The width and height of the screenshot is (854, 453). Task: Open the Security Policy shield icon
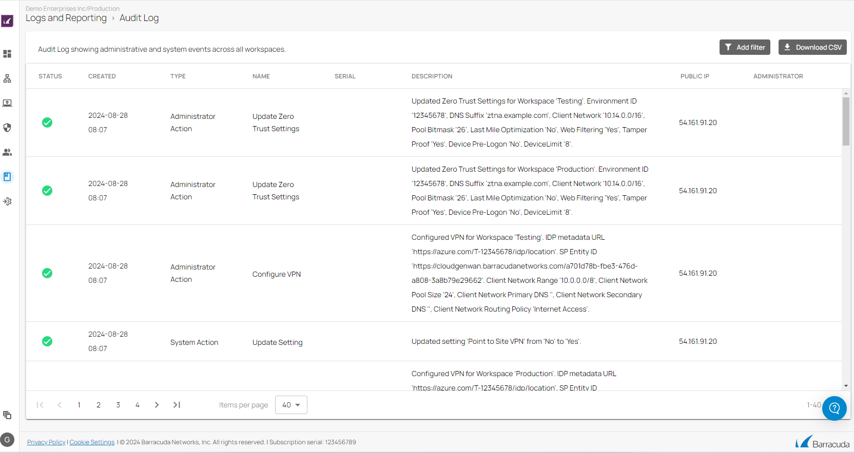pyautogui.click(x=7, y=128)
